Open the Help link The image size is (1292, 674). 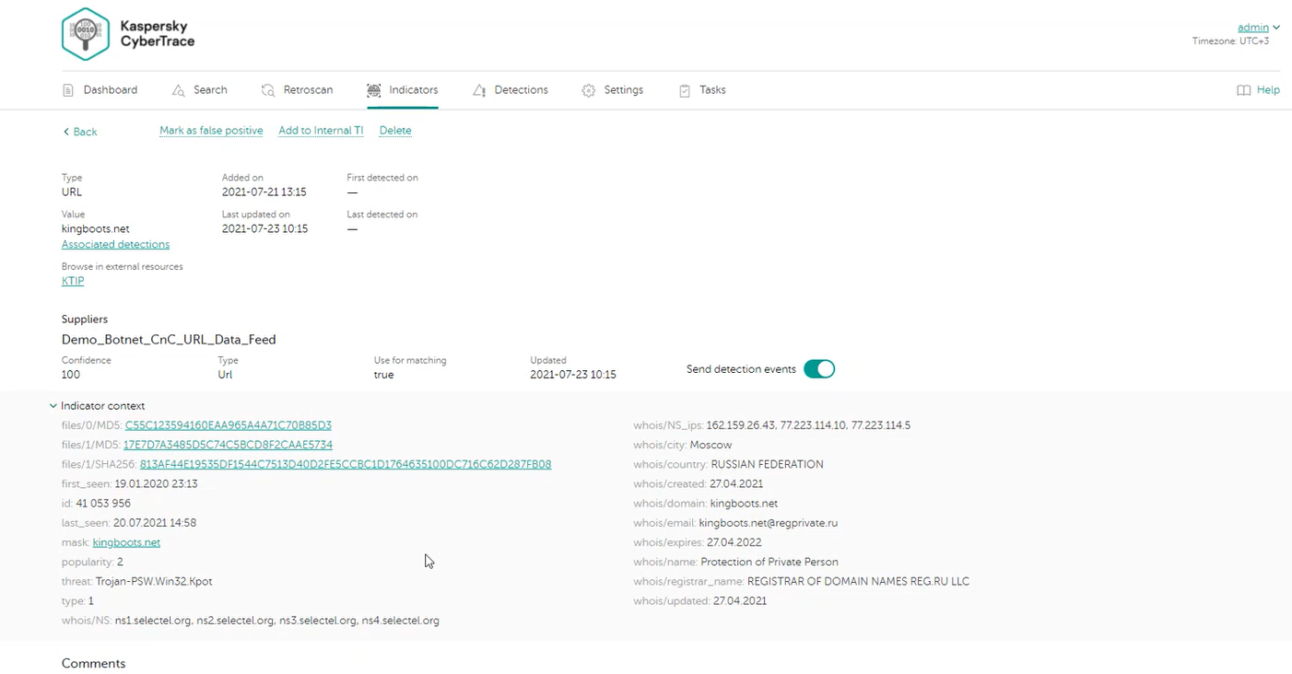[1268, 90]
